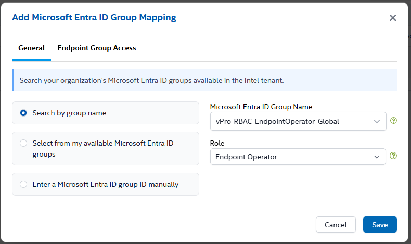Click the Microsoft Entra ID Group Name label
411x244 pixels.
click(261, 107)
